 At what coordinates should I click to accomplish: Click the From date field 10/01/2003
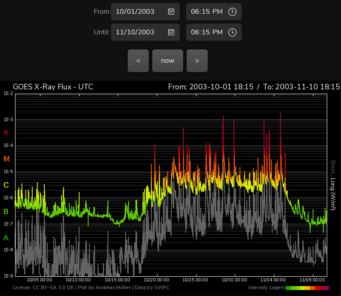click(145, 12)
